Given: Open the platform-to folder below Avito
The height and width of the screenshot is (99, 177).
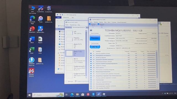Looking at the screenshot, I should [40, 61].
